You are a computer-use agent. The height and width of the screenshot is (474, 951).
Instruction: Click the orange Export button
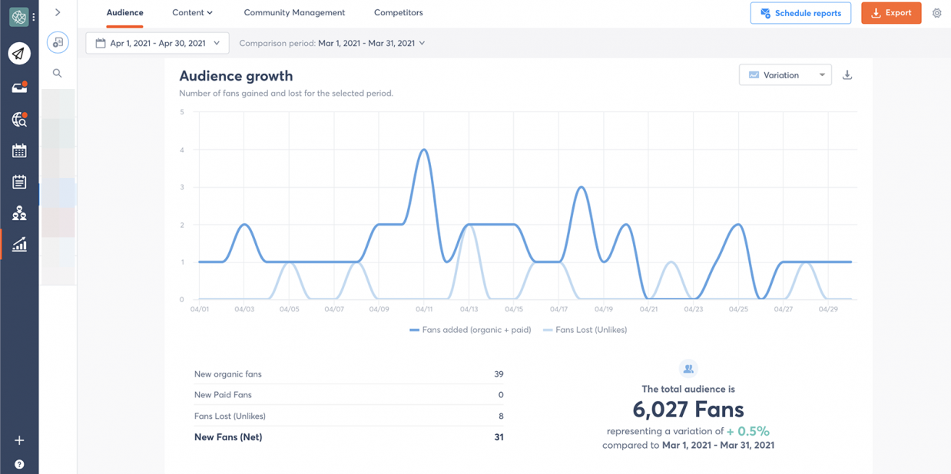(x=891, y=13)
